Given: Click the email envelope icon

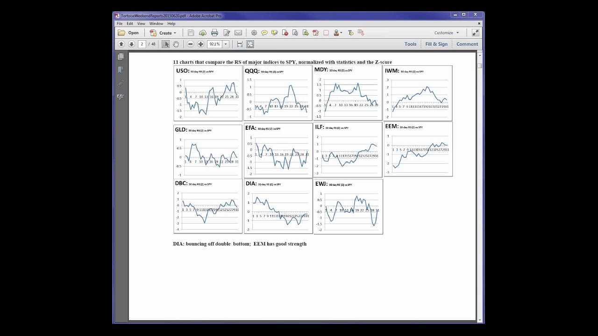Looking at the screenshot, I should point(238,33).
